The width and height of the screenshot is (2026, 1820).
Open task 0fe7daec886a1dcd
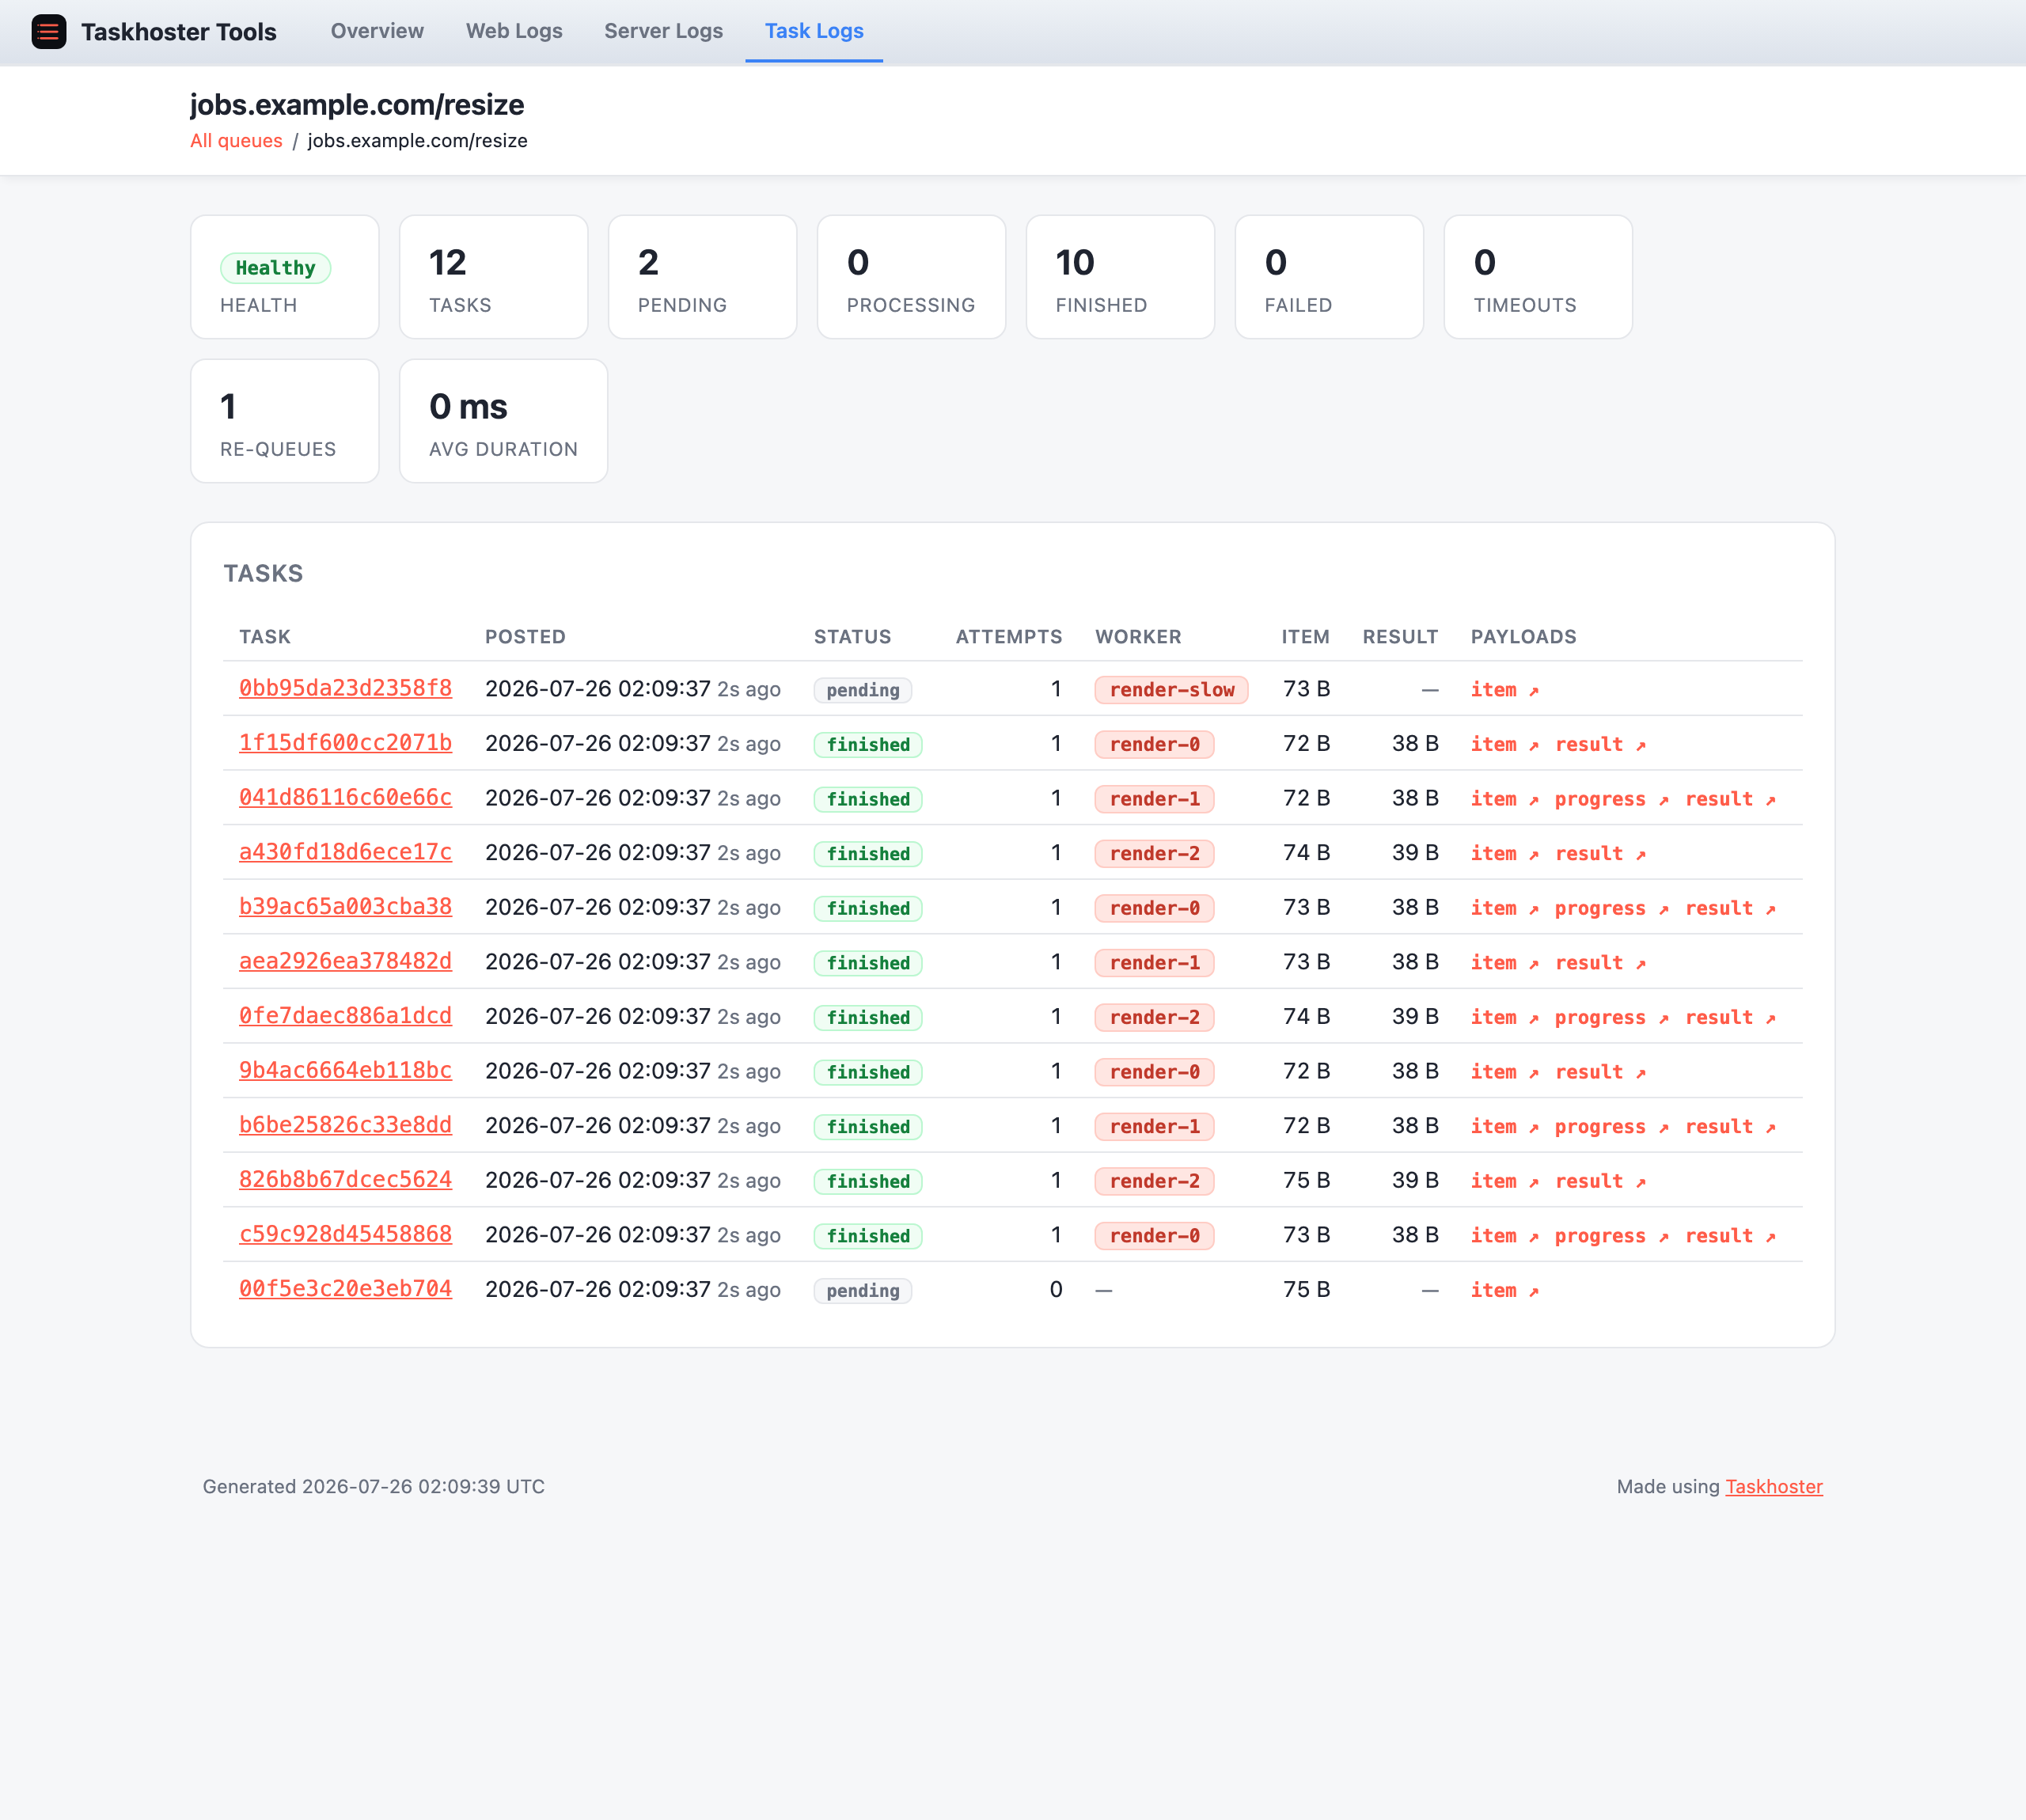345,1016
